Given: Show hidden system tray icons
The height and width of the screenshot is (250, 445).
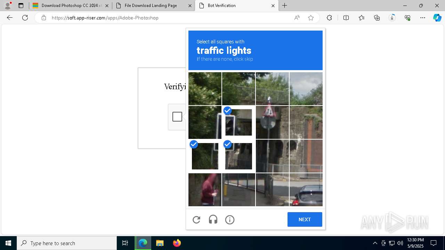Looking at the screenshot, I should tap(375, 243).
